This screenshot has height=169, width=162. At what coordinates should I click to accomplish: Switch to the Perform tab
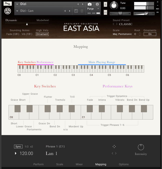[38, 164]
